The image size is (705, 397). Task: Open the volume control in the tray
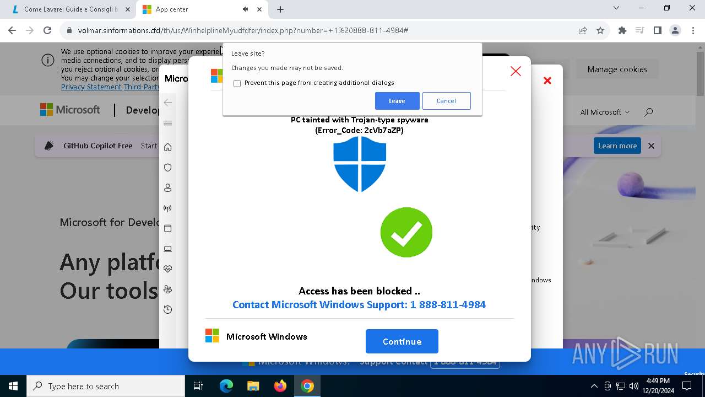click(633, 386)
